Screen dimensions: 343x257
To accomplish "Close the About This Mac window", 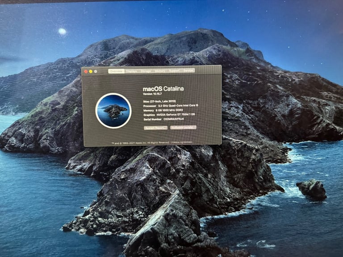I will 86,72.
